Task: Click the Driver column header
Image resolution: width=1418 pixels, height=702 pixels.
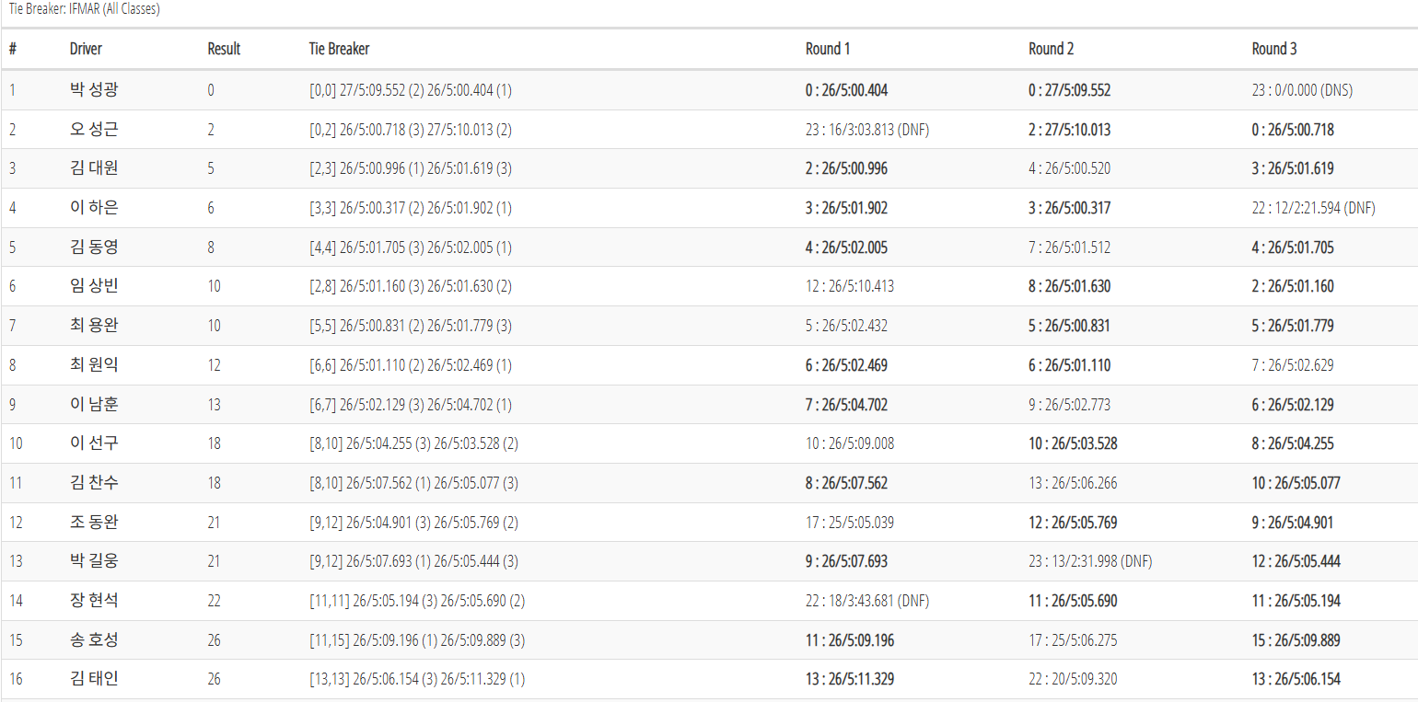Action: 86,49
